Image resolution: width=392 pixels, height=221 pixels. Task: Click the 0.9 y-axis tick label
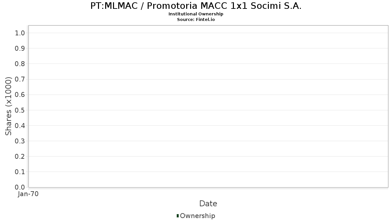(20, 48)
